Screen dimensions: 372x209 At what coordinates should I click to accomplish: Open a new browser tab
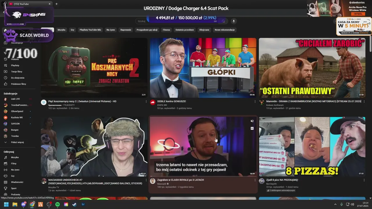click(x=56, y=4)
